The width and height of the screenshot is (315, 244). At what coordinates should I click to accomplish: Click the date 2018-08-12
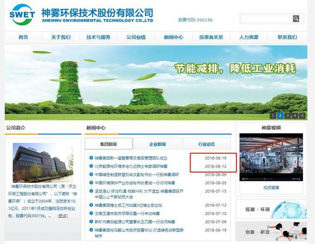pos(216,166)
